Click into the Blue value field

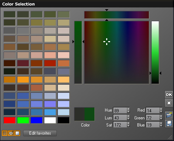tap(153, 125)
